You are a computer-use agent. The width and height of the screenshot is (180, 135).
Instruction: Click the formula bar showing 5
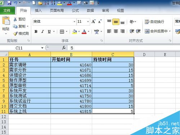coord(123,48)
